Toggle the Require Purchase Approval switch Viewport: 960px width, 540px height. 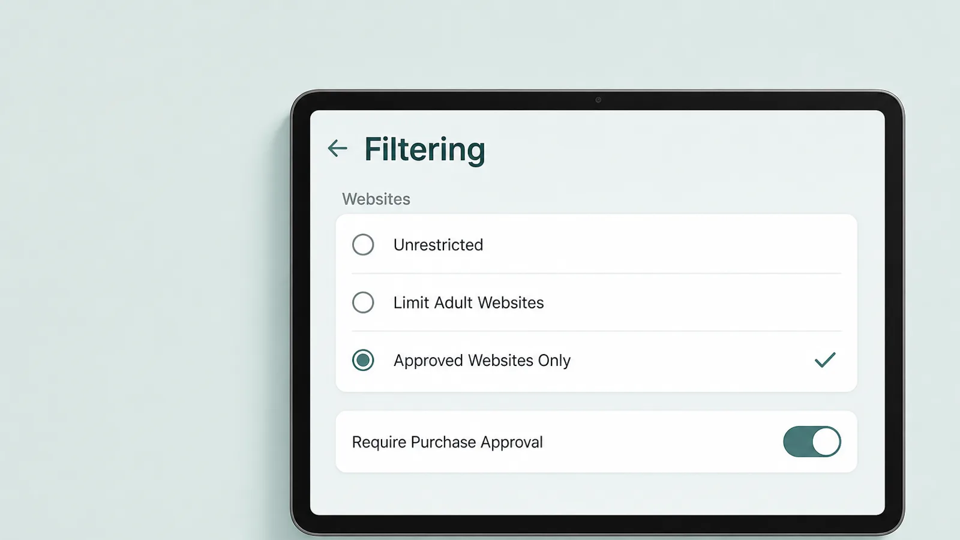tap(812, 442)
